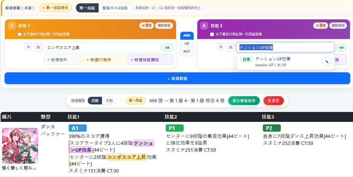353x177 pixels.
Task: Select AND group operator
Action: 187,35
